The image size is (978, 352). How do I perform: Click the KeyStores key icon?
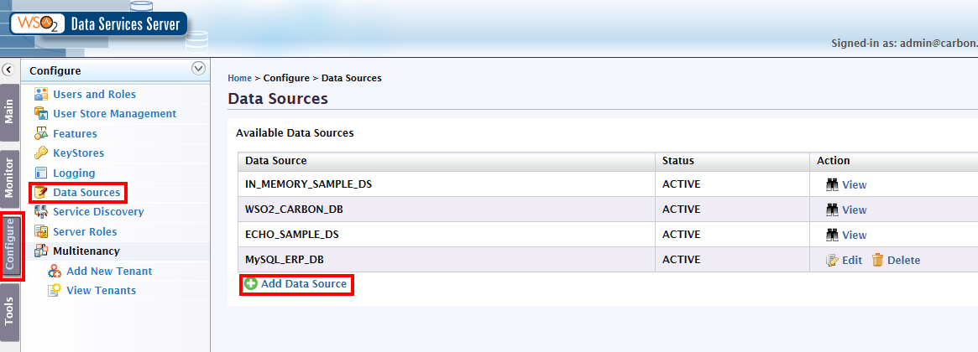[41, 153]
